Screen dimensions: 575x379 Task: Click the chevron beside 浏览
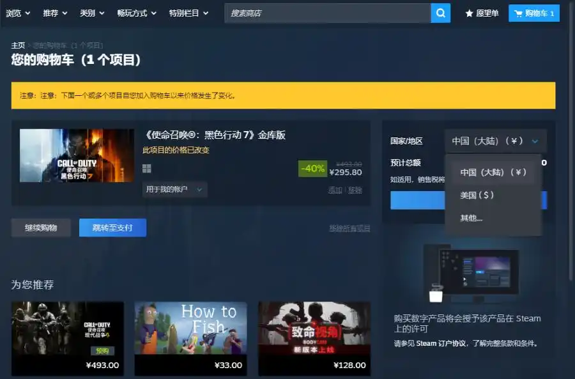[x=27, y=13]
